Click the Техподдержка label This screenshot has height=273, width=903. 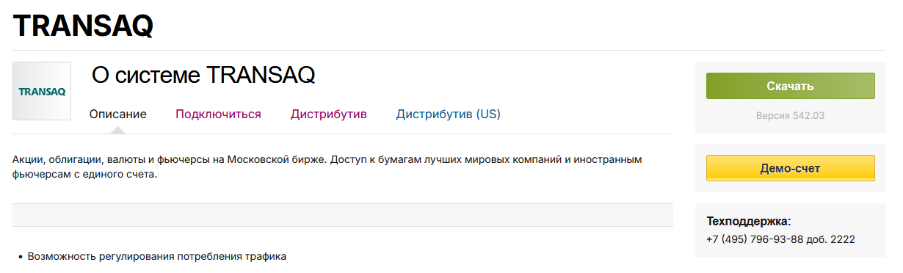(749, 221)
